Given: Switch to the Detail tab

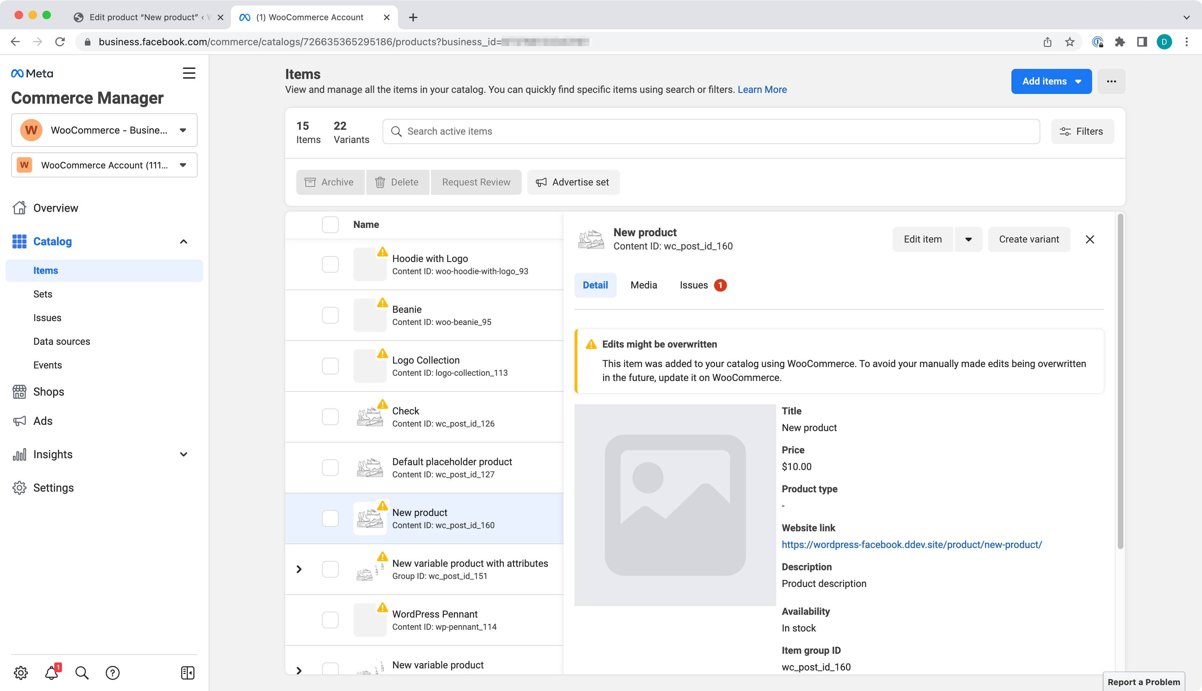Looking at the screenshot, I should (x=595, y=285).
